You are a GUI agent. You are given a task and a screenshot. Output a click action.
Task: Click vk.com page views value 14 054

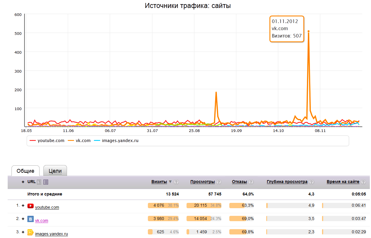(x=200, y=219)
